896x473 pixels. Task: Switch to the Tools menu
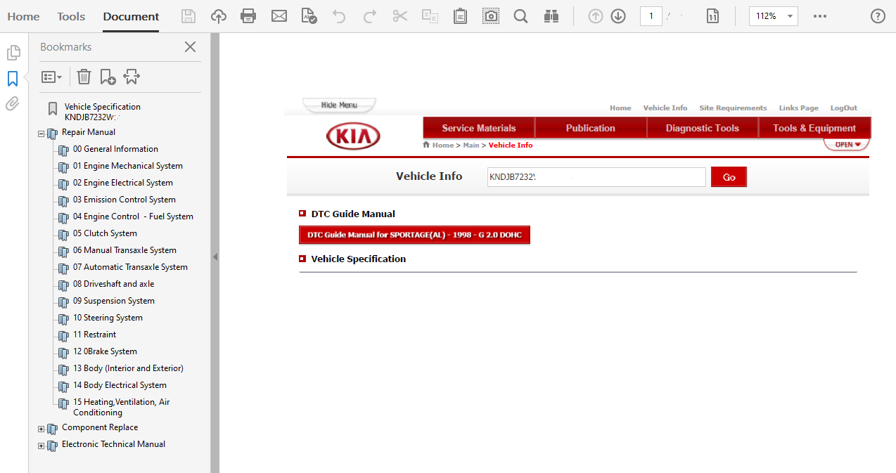click(70, 16)
